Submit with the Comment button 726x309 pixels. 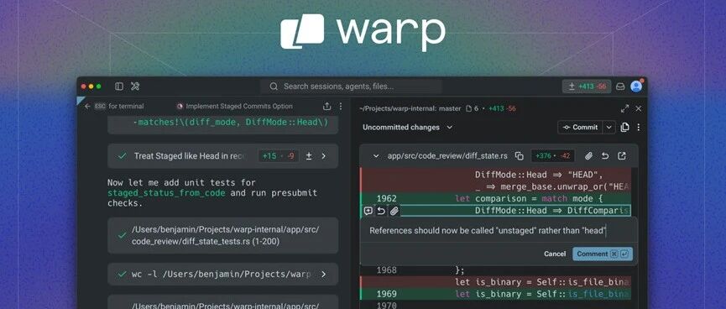(x=603, y=254)
